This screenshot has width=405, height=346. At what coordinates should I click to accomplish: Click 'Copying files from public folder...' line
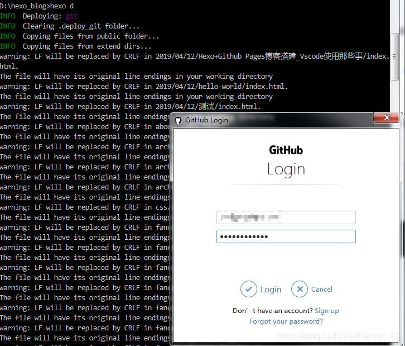(x=79, y=36)
